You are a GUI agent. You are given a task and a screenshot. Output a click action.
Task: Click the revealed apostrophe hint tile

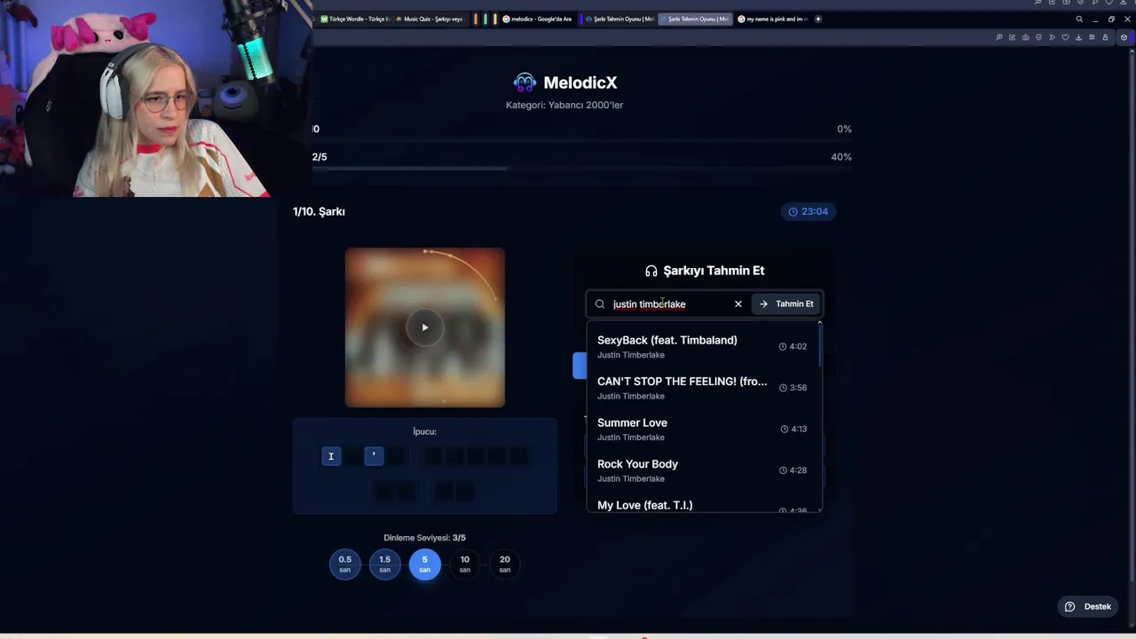374,456
